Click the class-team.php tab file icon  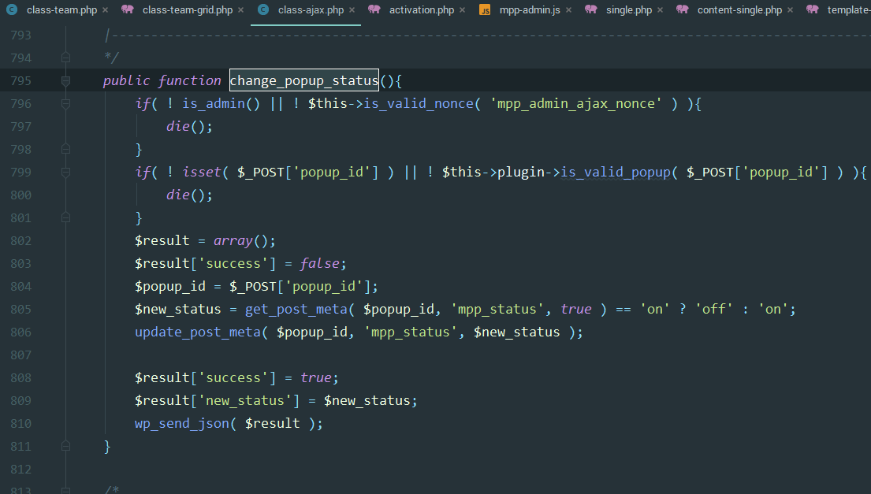(x=12, y=9)
